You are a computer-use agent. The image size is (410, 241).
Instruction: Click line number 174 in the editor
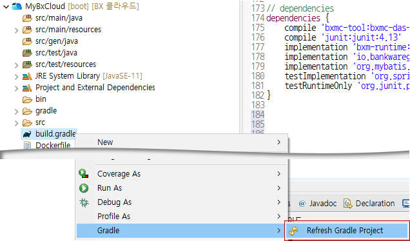[258, 18]
